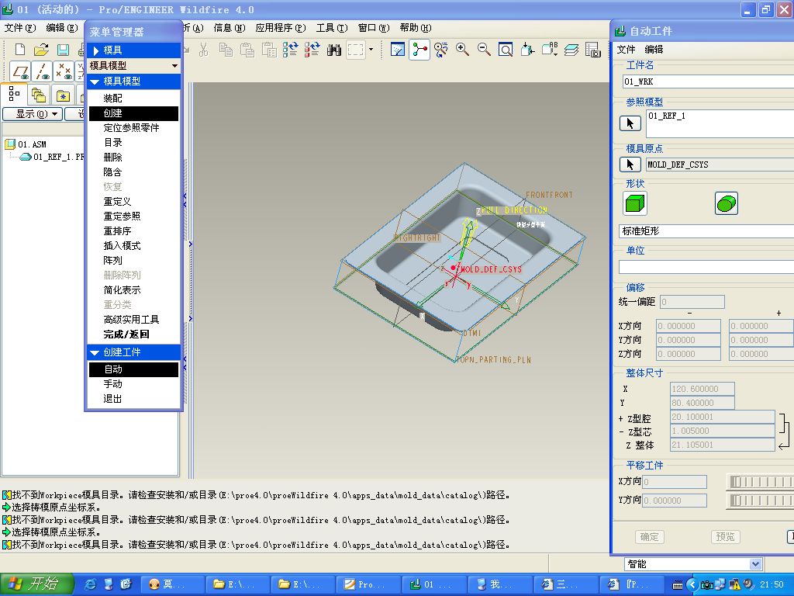The image size is (794, 596).
Task: Toggle the Spin center icon
Action: [419, 50]
